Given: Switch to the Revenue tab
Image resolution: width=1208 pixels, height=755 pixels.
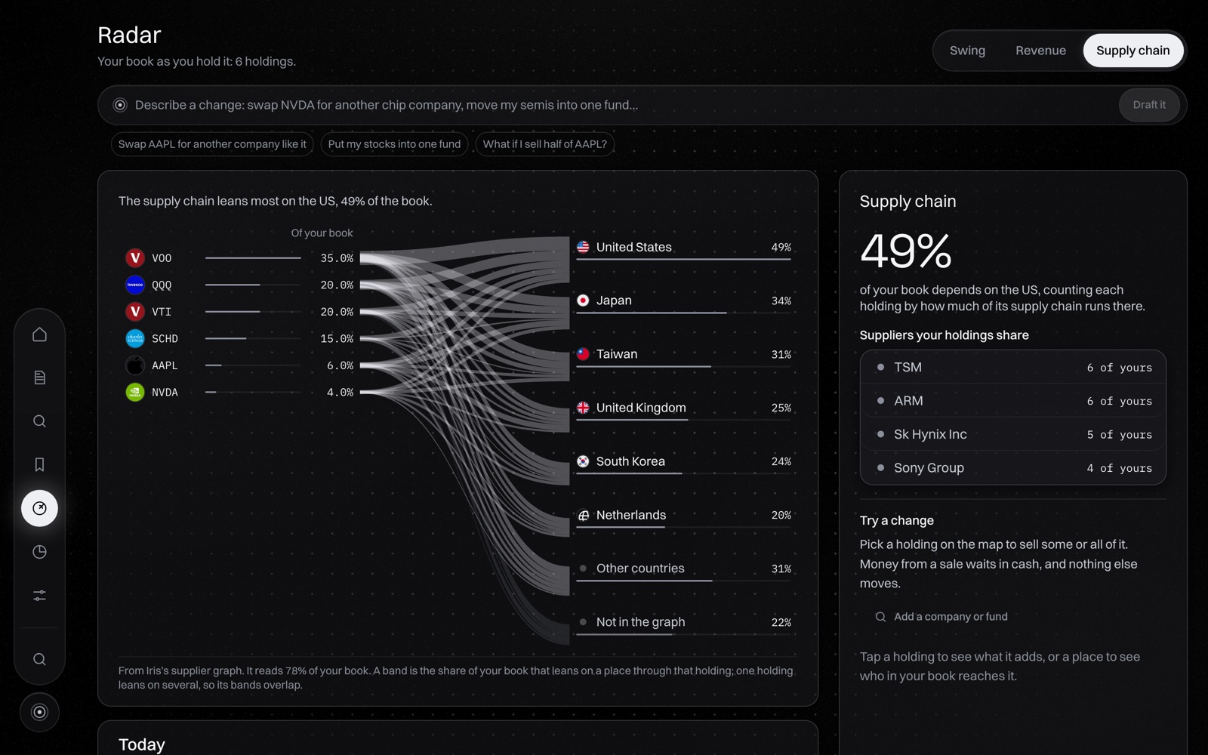Looking at the screenshot, I should coord(1040,51).
